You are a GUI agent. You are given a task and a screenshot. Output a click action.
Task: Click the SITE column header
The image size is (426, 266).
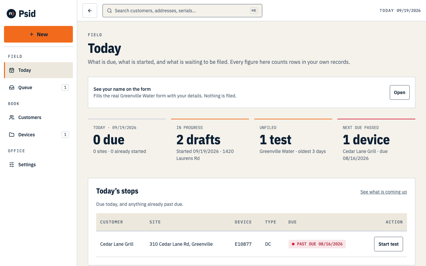point(155,222)
